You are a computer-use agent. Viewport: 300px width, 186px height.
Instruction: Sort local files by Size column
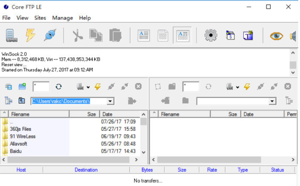(x=84, y=114)
